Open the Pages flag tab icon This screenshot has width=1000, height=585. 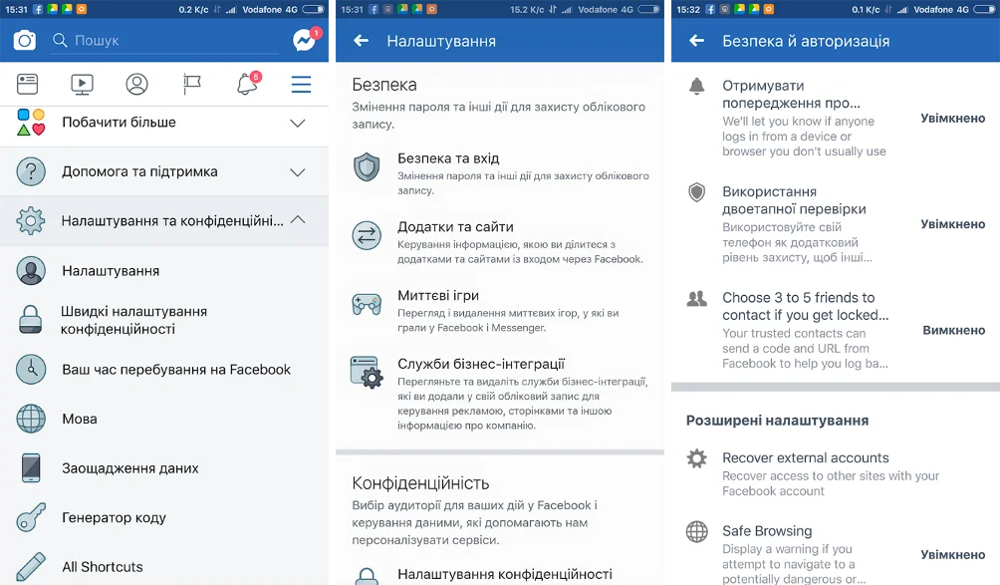point(192,85)
